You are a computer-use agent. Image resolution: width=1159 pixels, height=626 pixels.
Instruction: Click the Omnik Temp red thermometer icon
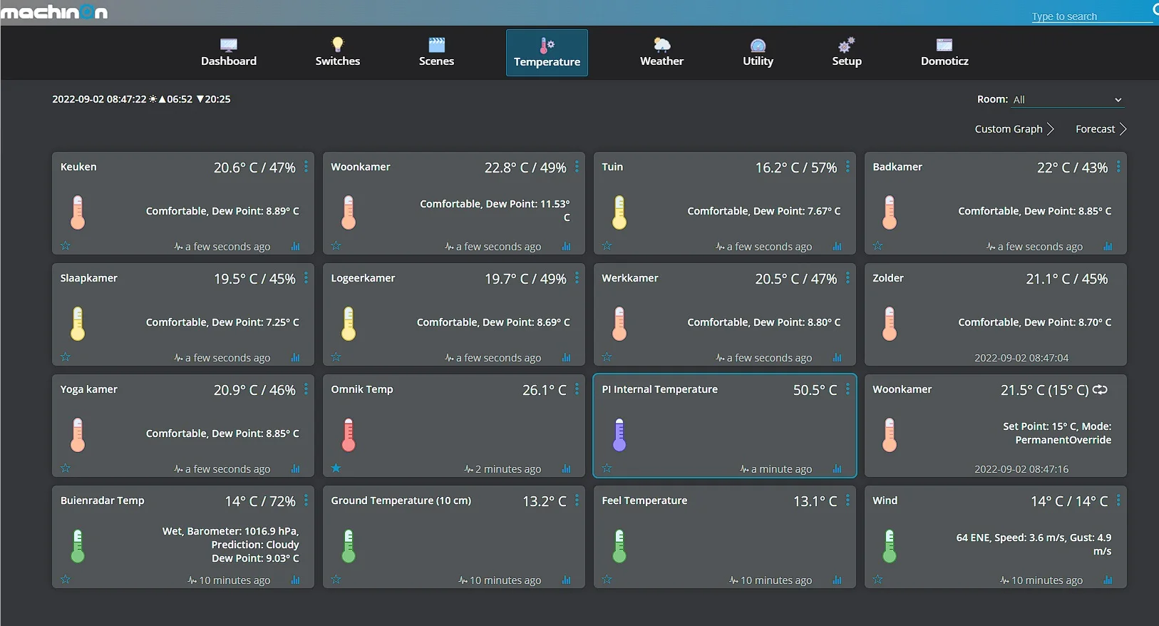point(349,435)
